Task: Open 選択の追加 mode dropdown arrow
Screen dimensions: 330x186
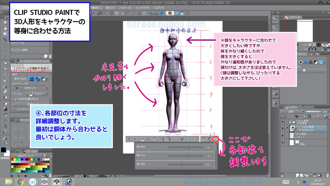Action: pyautogui.click(x=47, y=79)
